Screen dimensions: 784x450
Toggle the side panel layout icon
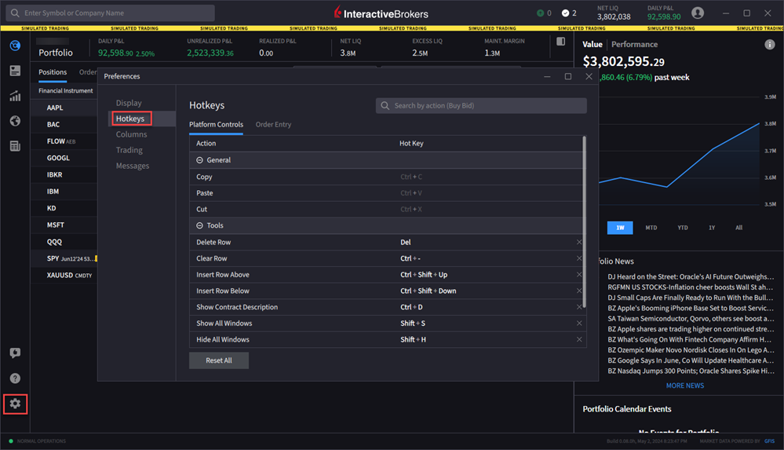click(x=561, y=42)
